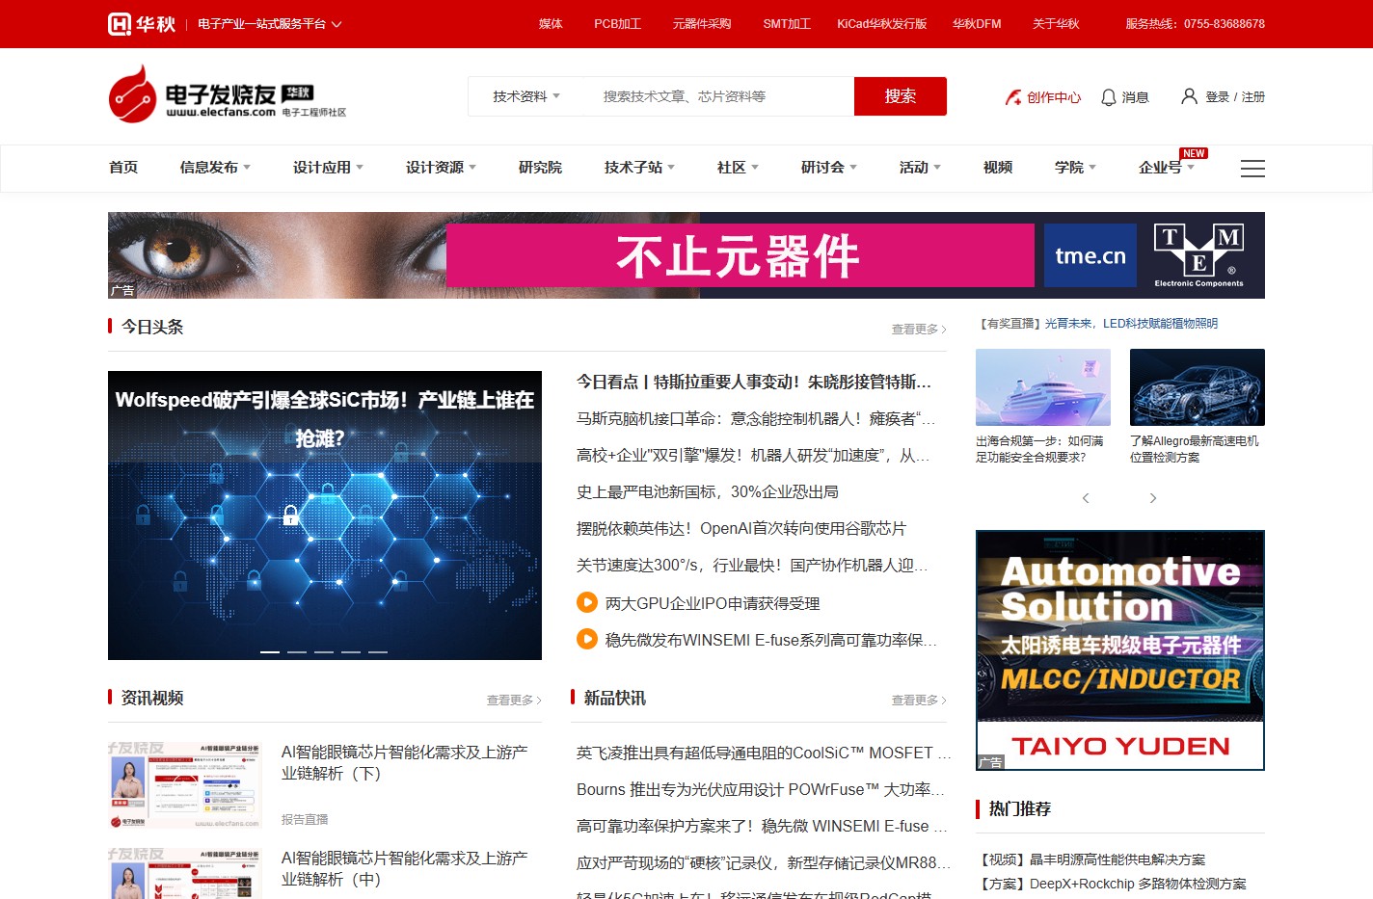Open 华秋DFM in the top bar
This screenshot has height=899, width=1373.
point(977,24)
